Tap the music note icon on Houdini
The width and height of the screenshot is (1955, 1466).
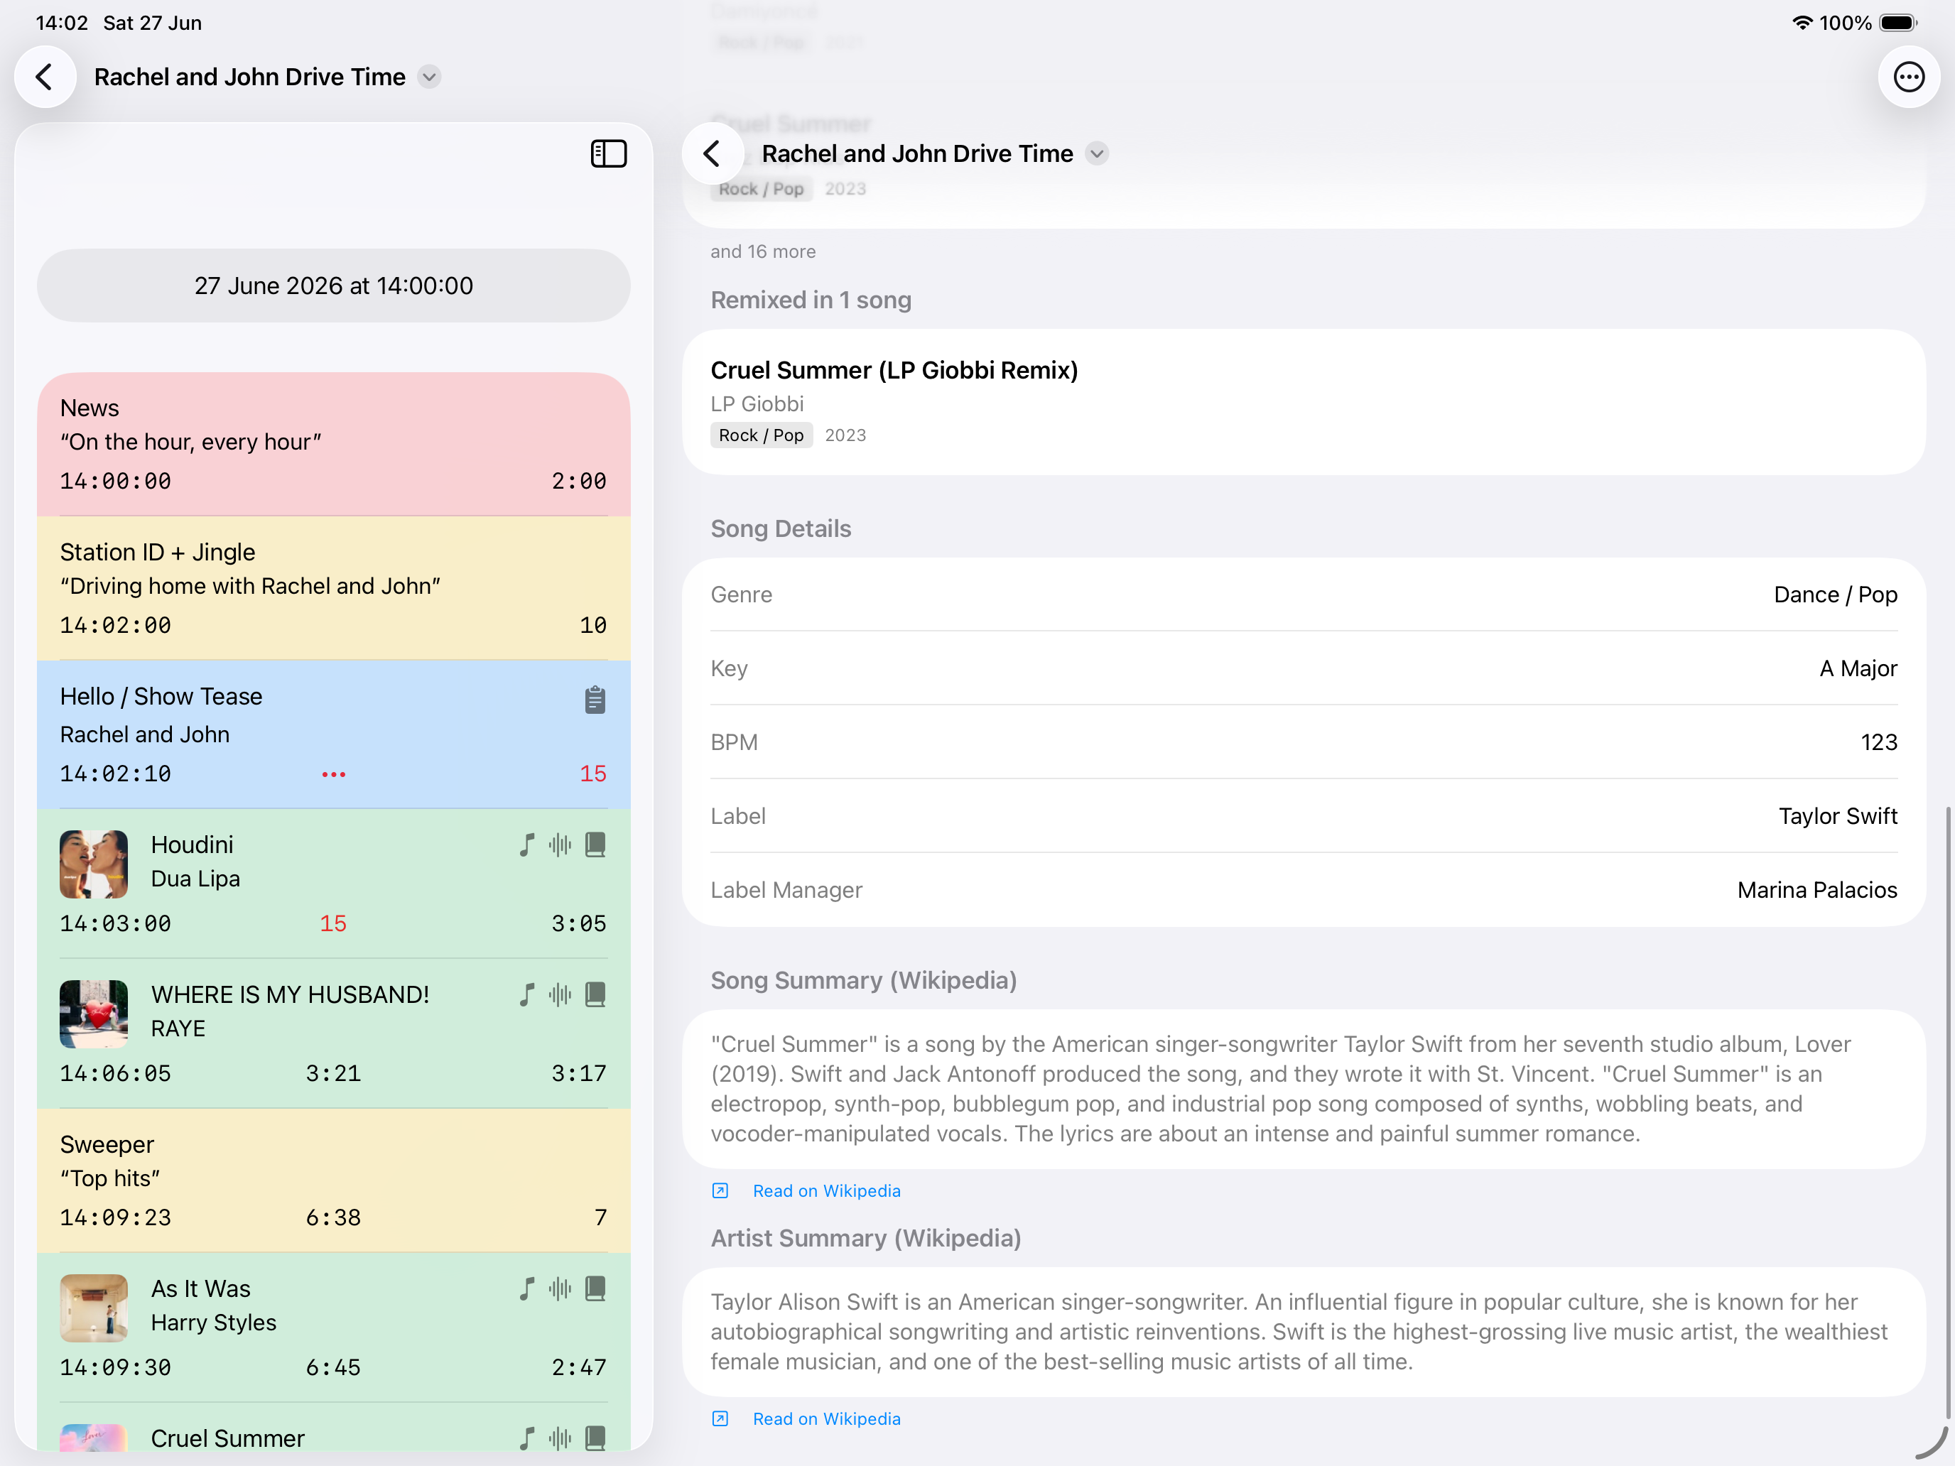click(x=528, y=845)
